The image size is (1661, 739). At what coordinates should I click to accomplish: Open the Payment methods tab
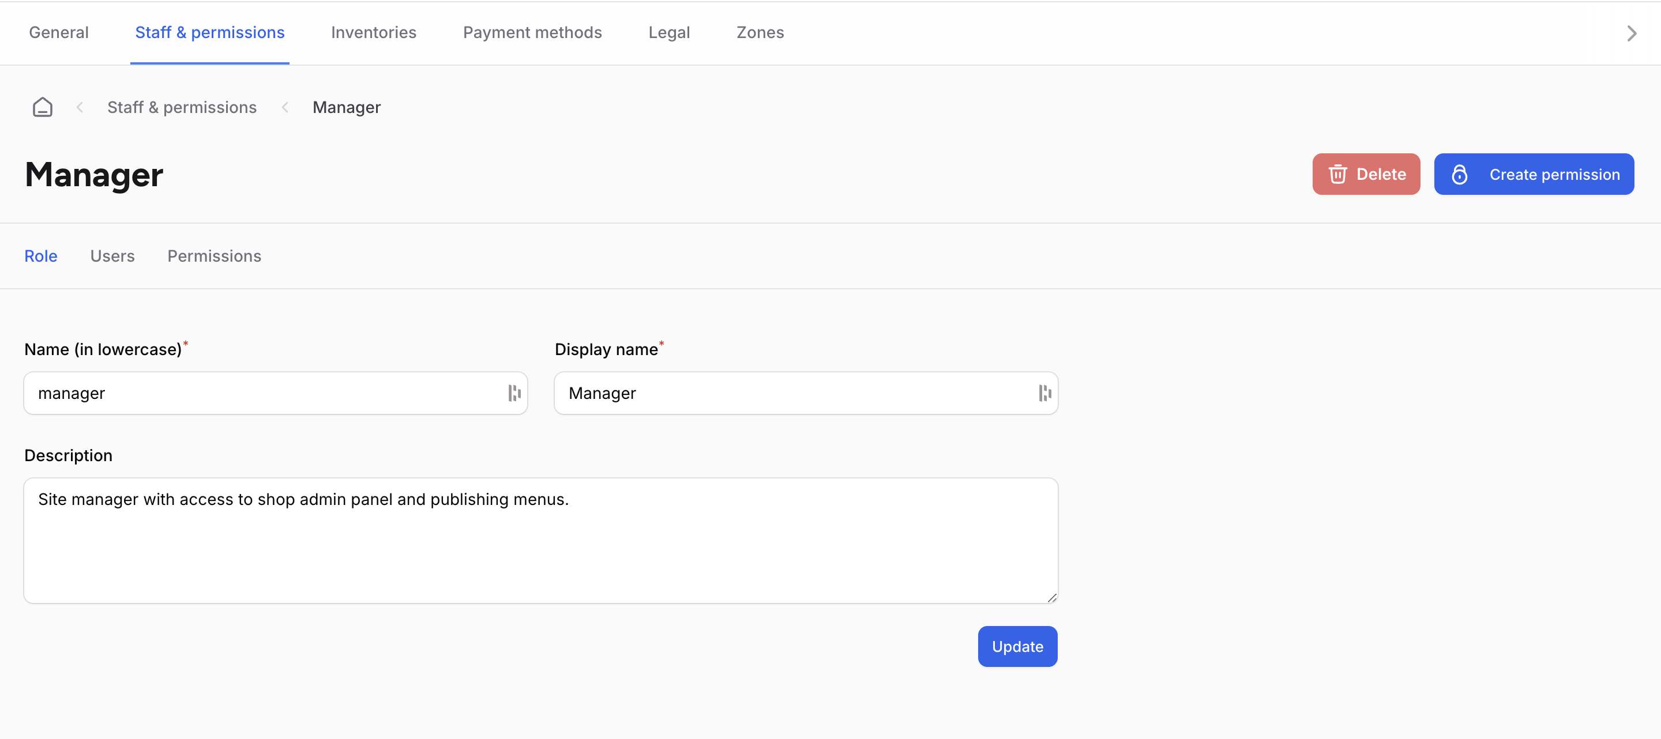532,32
